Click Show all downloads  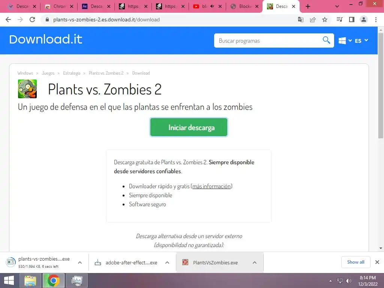click(x=355, y=262)
